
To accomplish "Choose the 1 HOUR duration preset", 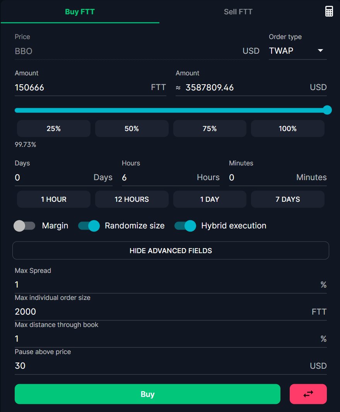I will pyautogui.click(x=54, y=199).
